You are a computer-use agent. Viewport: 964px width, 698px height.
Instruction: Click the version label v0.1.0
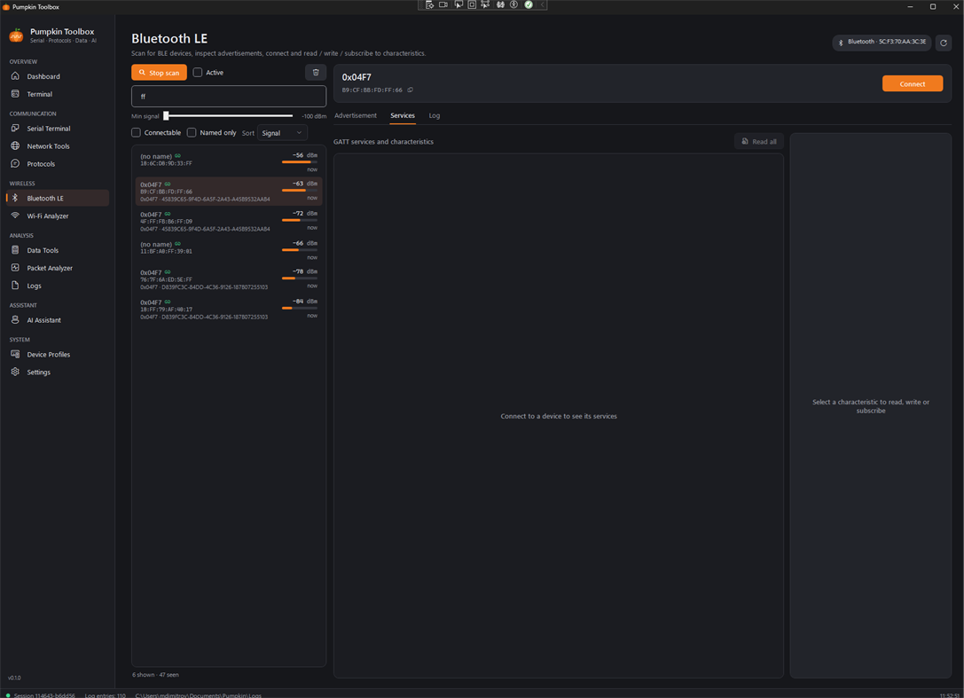(15, 678)
